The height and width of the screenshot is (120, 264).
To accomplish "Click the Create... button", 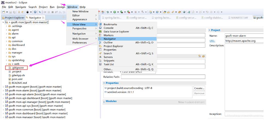I will [x=199, y=88].
